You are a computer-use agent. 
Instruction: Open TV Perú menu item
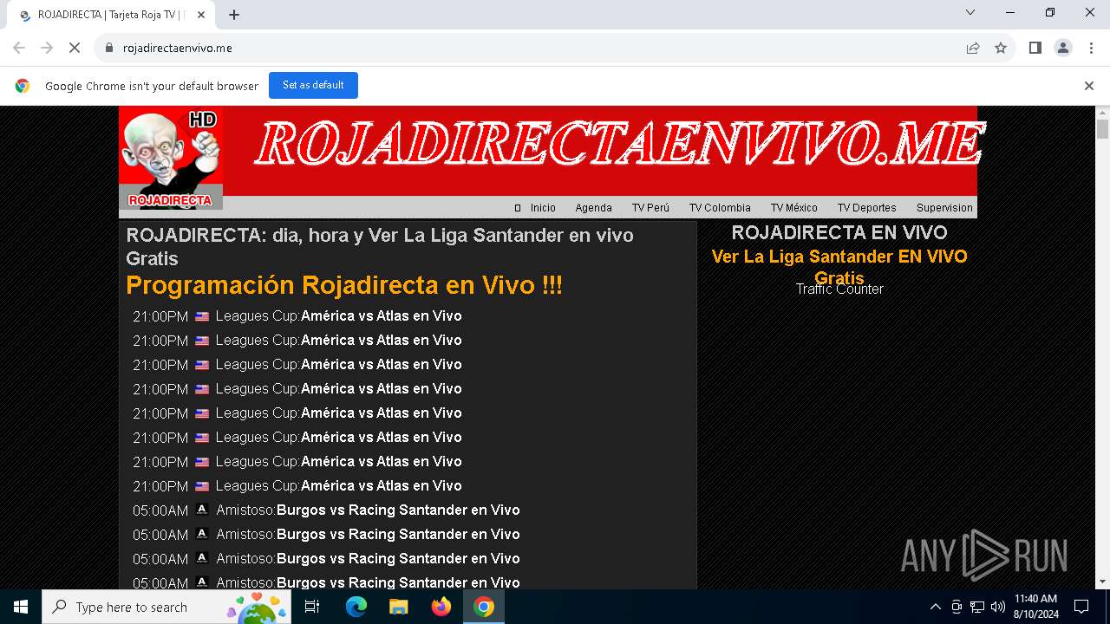650,208
